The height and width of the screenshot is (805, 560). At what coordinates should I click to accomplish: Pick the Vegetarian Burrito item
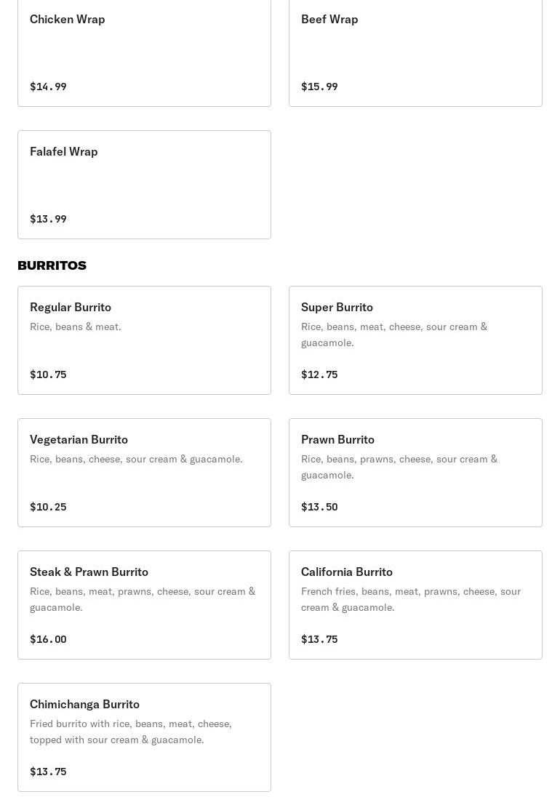[144, 473]
